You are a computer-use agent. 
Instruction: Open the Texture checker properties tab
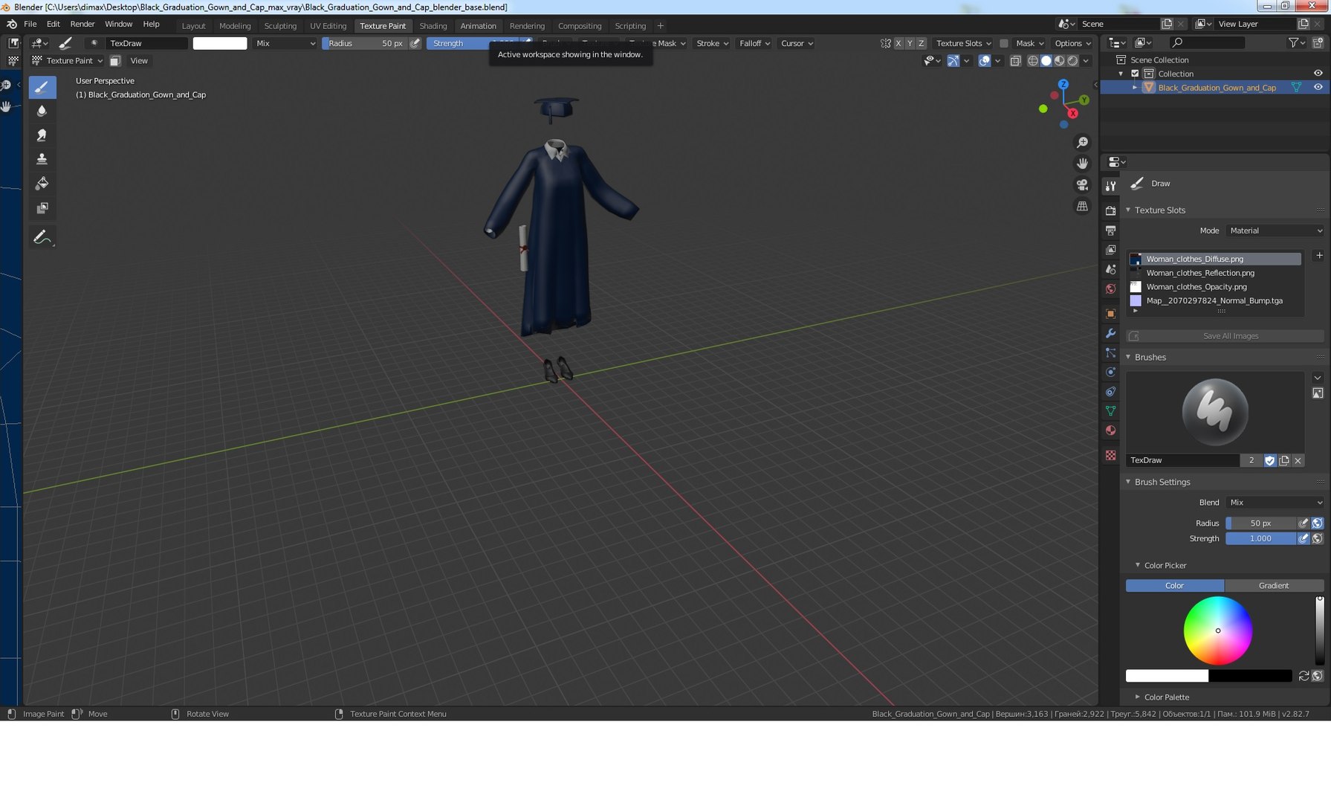1110,455
